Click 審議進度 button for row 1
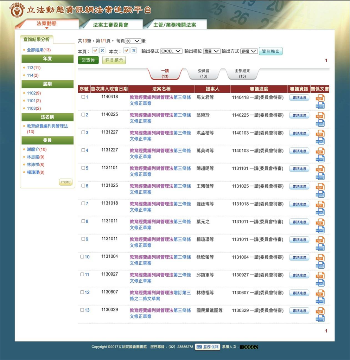The height and width of the screenshot is (360, 350). [299, 98]
